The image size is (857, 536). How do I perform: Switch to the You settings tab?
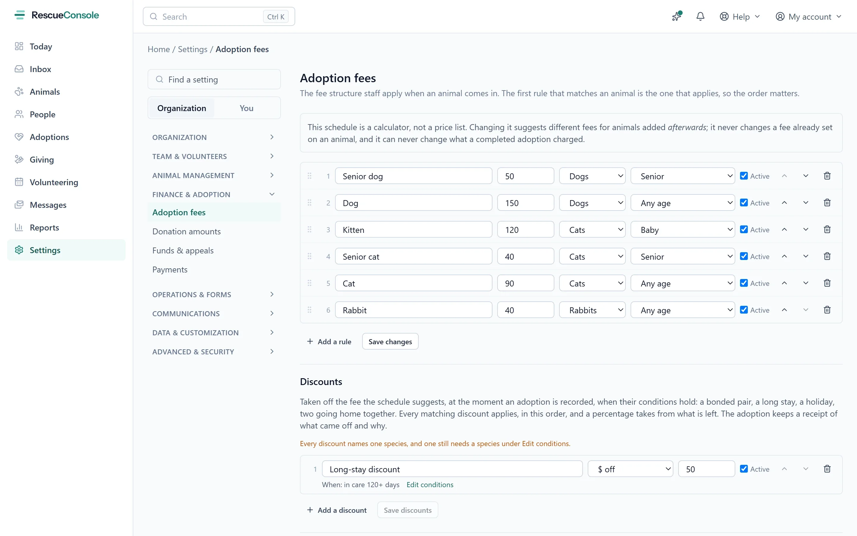click(246, 108)
